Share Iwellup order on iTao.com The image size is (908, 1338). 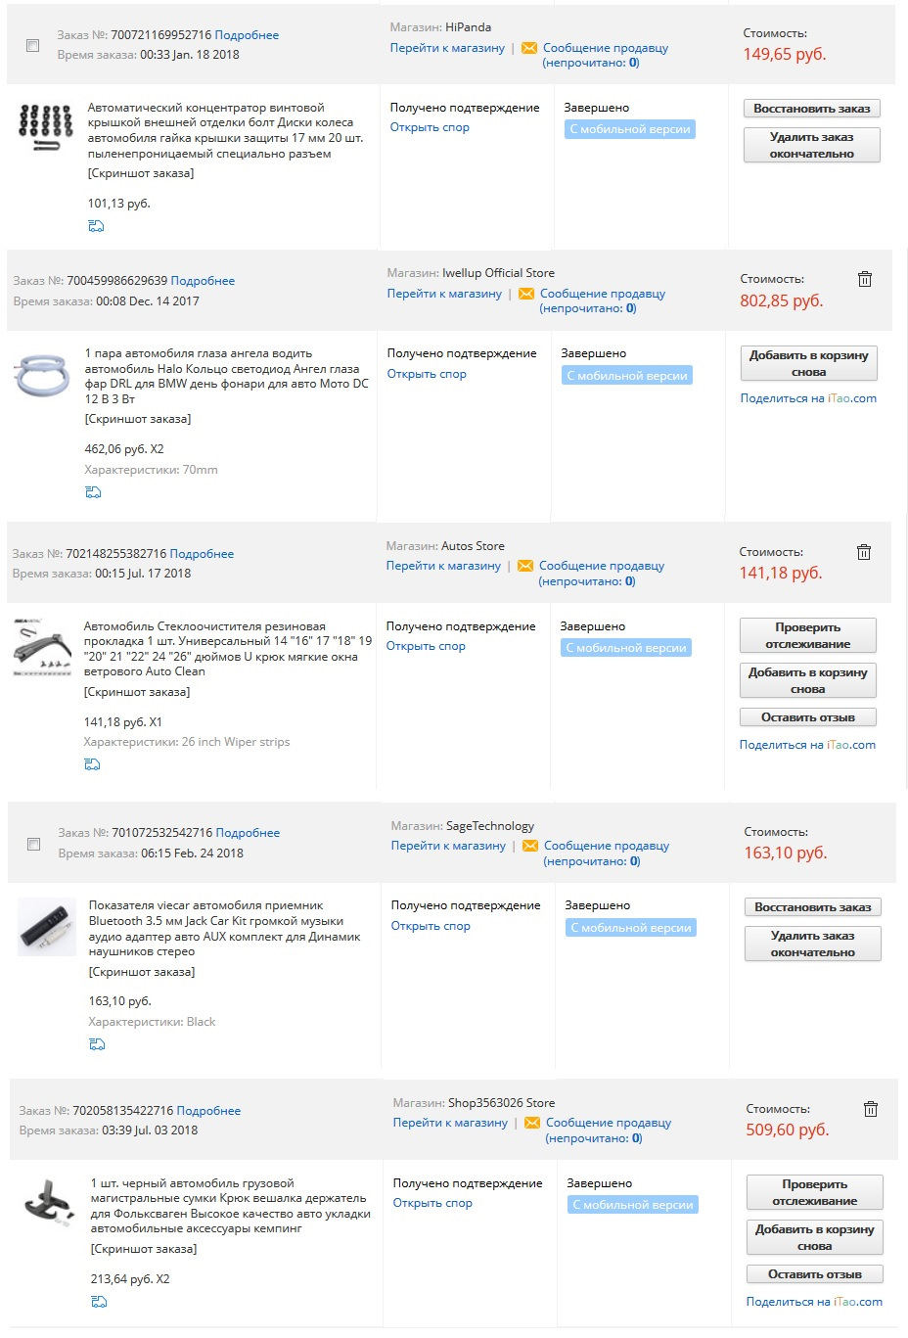(808, 398)
